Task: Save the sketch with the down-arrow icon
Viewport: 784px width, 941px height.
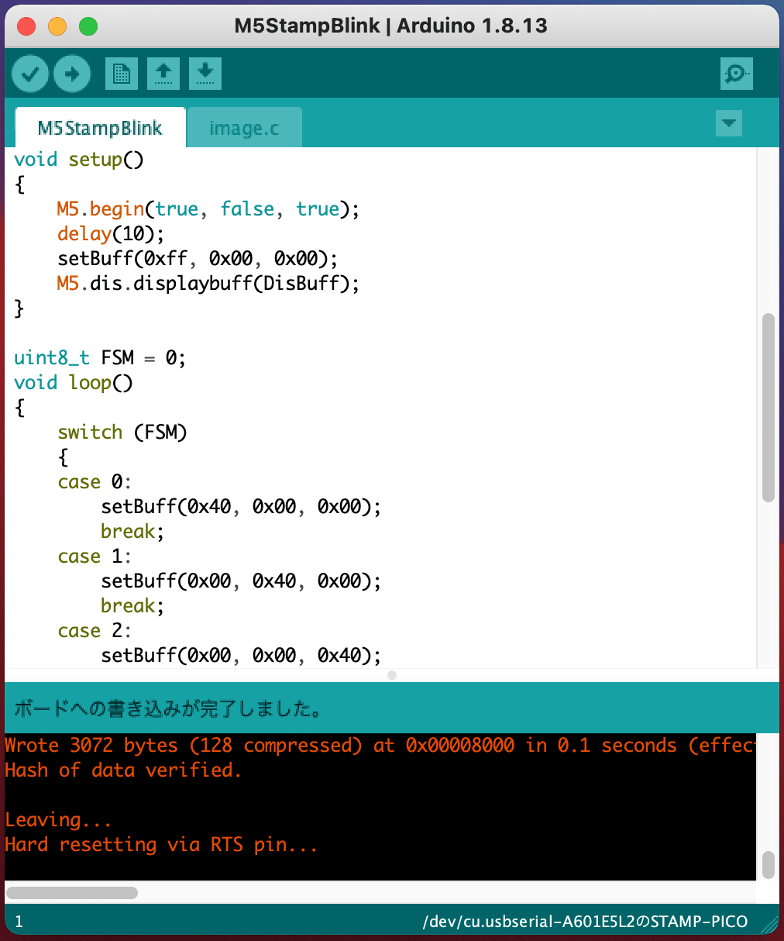Action: tap(205, 74)
